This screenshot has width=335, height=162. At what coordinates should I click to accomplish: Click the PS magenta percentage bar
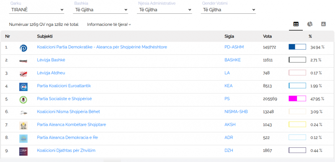point(297,99)
